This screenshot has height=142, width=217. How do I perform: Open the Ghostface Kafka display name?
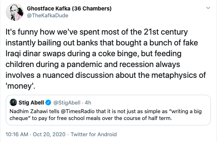(69, 9)
